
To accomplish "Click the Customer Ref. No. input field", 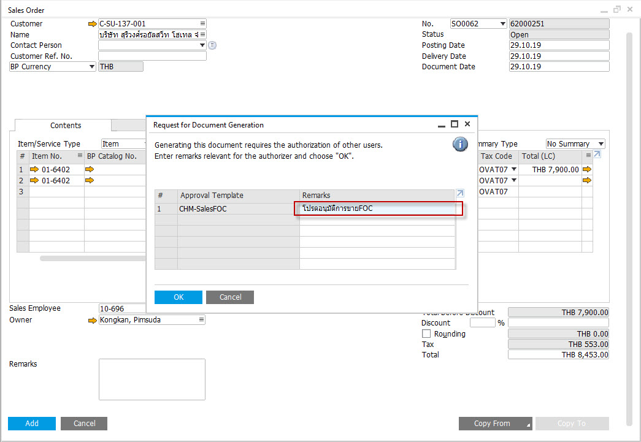I will [152, 56].
